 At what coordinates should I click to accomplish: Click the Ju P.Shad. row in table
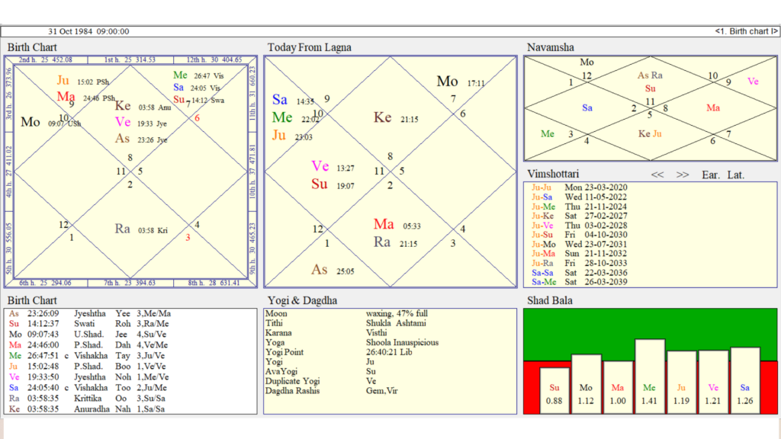click(x=88, y=367)
